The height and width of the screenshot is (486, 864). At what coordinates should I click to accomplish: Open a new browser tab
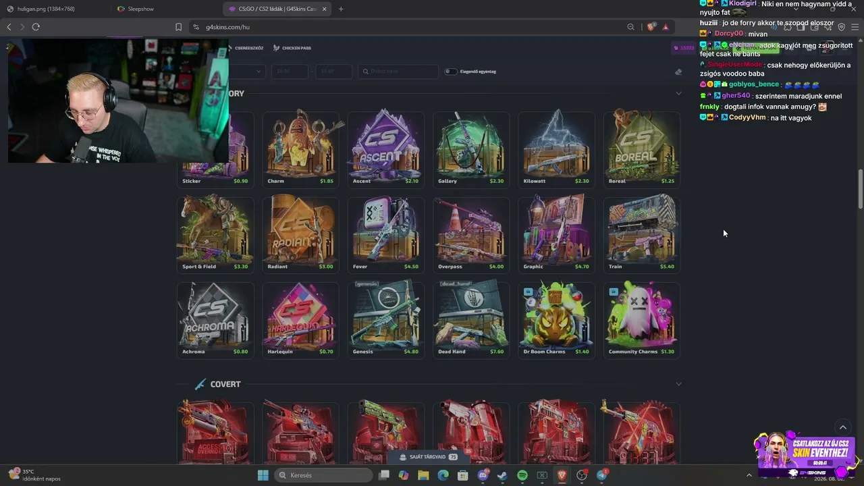[x=341, y=9]
